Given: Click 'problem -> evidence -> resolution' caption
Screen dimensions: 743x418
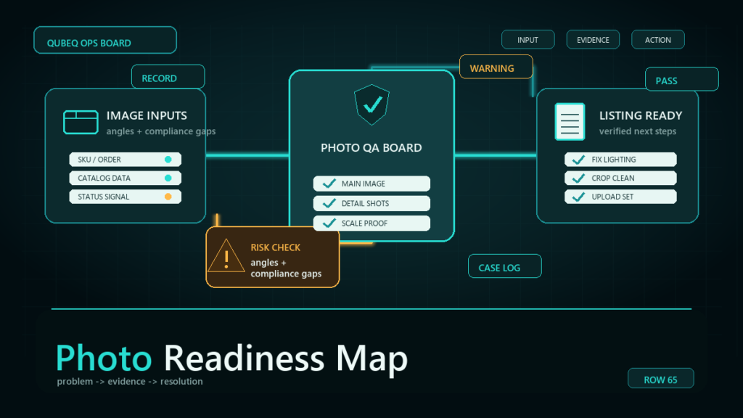Looking at the screenshot, I should click(x=130, y=382).
